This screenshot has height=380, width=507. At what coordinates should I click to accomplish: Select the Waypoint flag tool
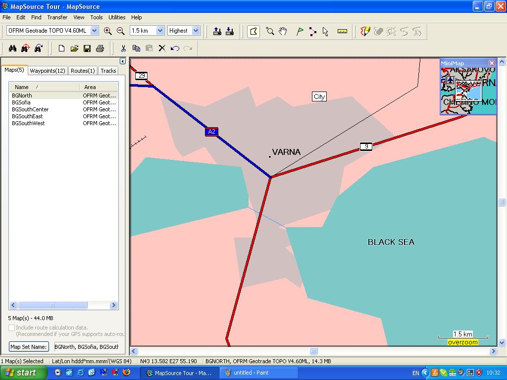300,31
